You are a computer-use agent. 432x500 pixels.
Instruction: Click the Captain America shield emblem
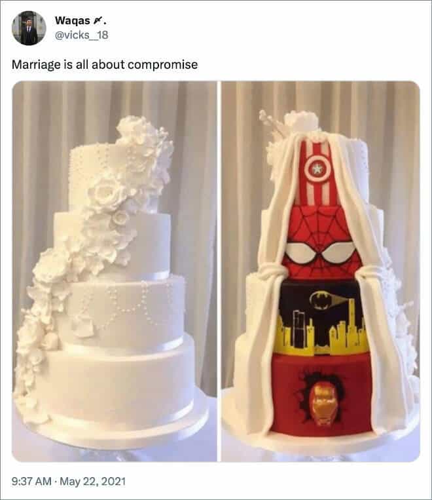point(317,168)
